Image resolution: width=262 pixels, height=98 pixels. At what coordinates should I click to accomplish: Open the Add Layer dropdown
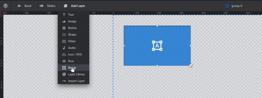(x=74, y=6)
